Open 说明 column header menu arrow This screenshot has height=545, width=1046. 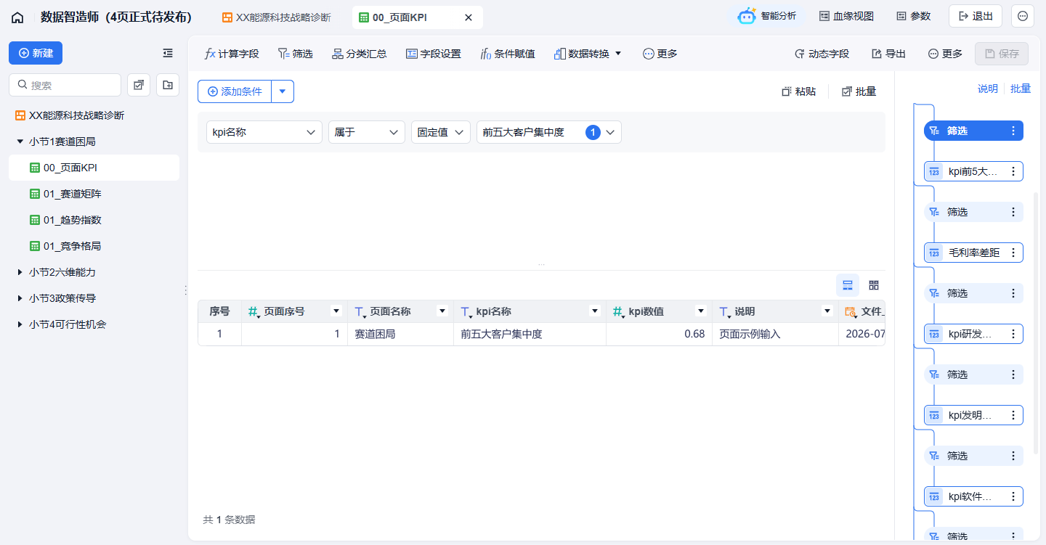point(827,311)
